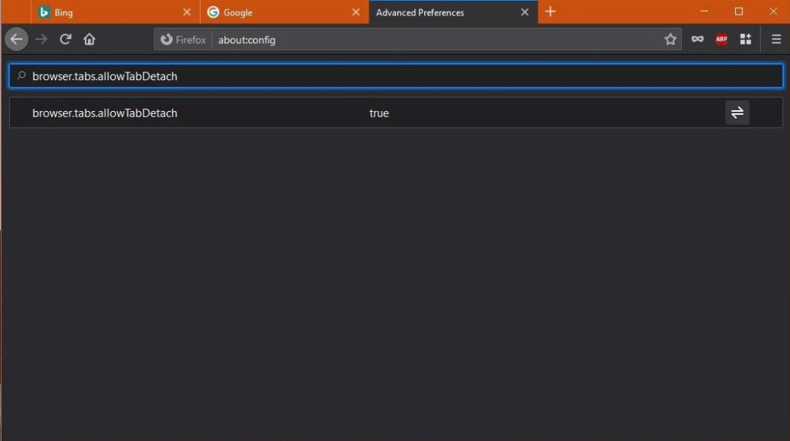Viewport: 790px width, 441px height.
Task: Select the browser.tabs.allowTabDetach preference name
Action: pos(105,113)
